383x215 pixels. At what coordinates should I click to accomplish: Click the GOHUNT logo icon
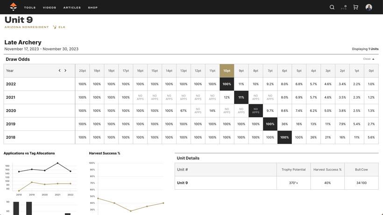tap(13, 7)
